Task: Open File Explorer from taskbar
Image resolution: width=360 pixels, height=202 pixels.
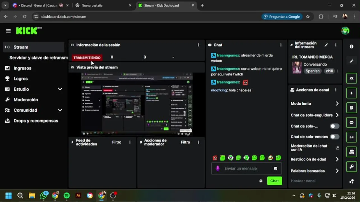Action: (32, 196)
